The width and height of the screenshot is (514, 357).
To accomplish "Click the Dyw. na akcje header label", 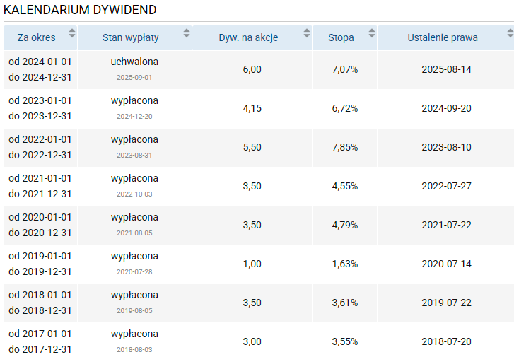I will click(248, 37).
